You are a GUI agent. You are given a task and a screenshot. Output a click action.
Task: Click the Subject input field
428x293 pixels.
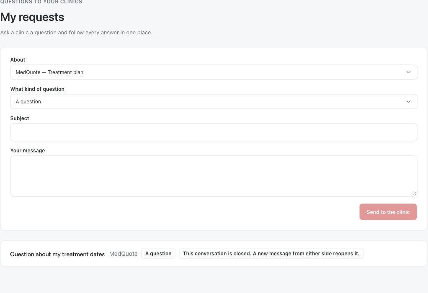tap(214, 132)
